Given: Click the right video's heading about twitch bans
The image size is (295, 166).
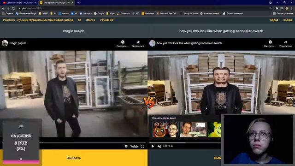Looking at the screenshot, I should (x=221, y=31).
